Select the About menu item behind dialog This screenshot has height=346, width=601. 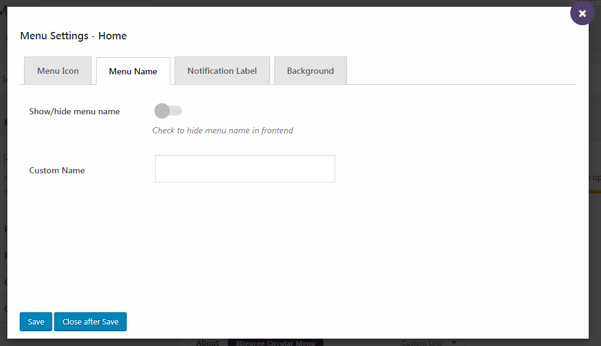[207, 343]
